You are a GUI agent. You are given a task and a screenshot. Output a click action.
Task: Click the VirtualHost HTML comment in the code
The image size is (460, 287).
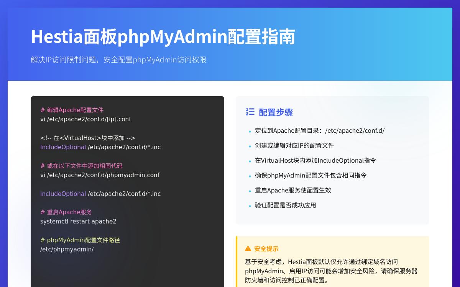(x=88, y=138)
